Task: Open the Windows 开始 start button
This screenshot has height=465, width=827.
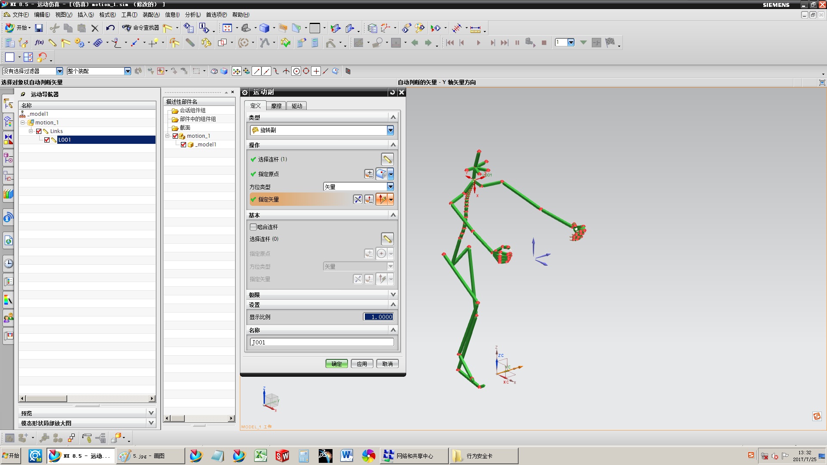Action: pyautogui.click(x=11, y=456)
